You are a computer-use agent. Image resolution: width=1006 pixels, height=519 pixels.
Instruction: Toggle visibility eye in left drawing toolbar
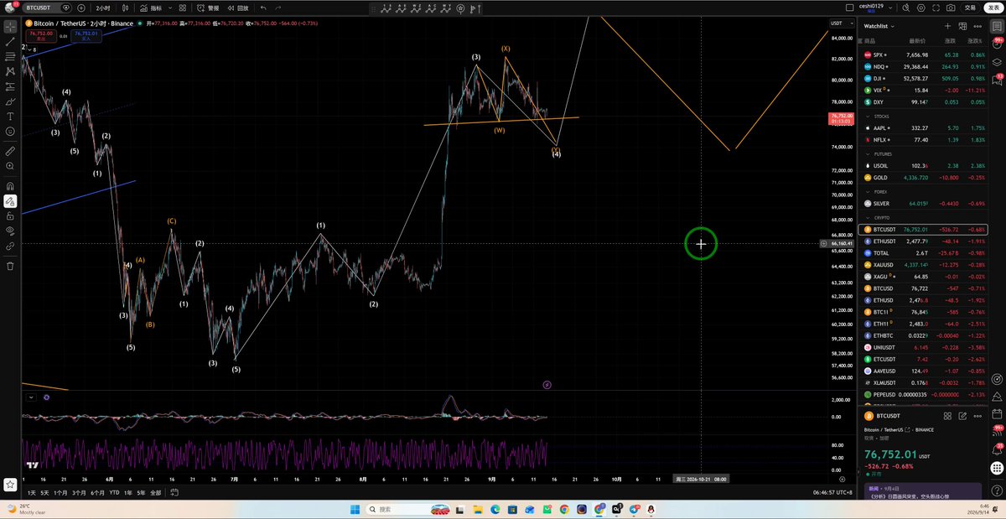pos(10,231)
